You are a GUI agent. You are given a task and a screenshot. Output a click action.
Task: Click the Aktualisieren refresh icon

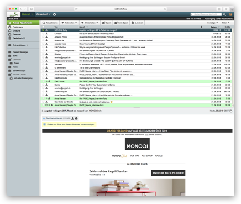[44, 23]
